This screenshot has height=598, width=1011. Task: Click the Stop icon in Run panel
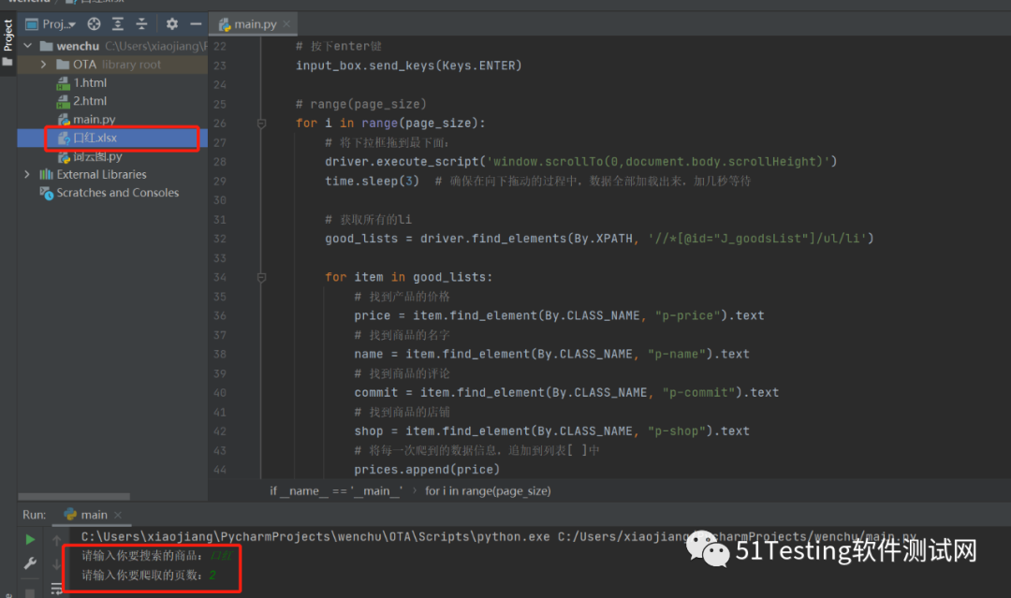pos(30,591)
